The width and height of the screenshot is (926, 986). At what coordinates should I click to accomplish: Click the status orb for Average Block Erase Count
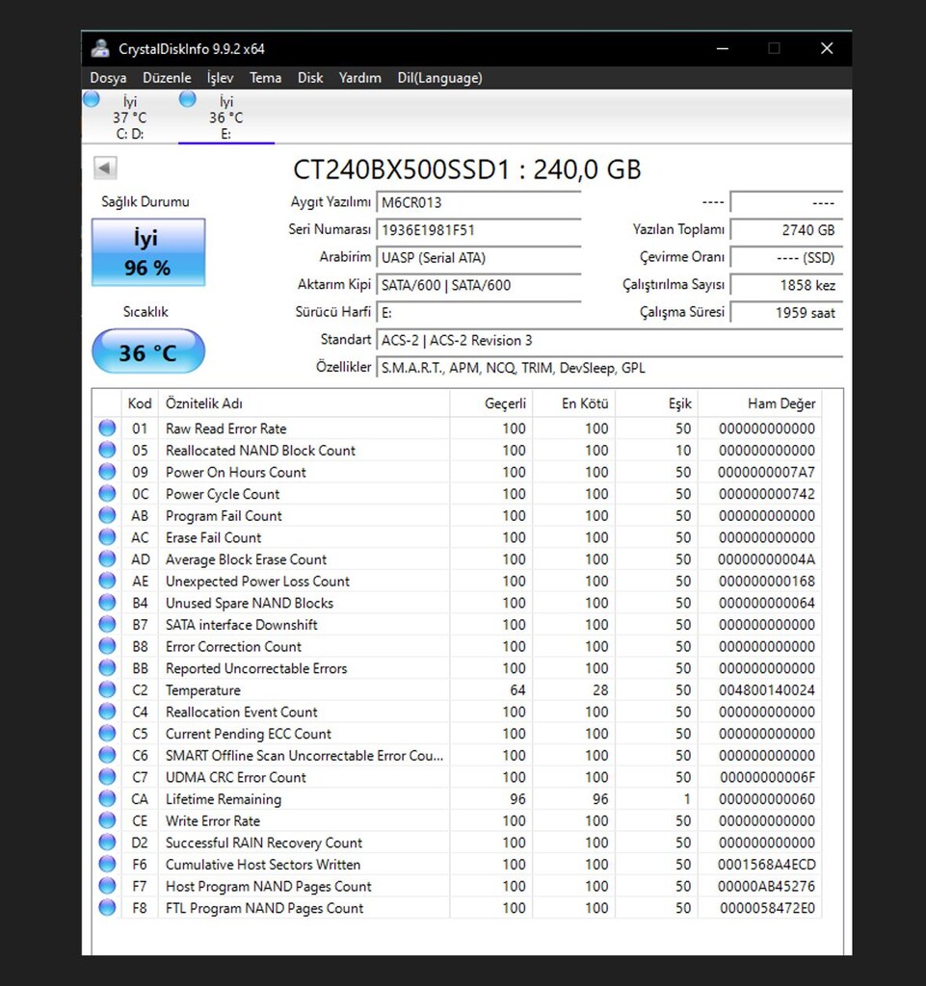pos(108,559)
